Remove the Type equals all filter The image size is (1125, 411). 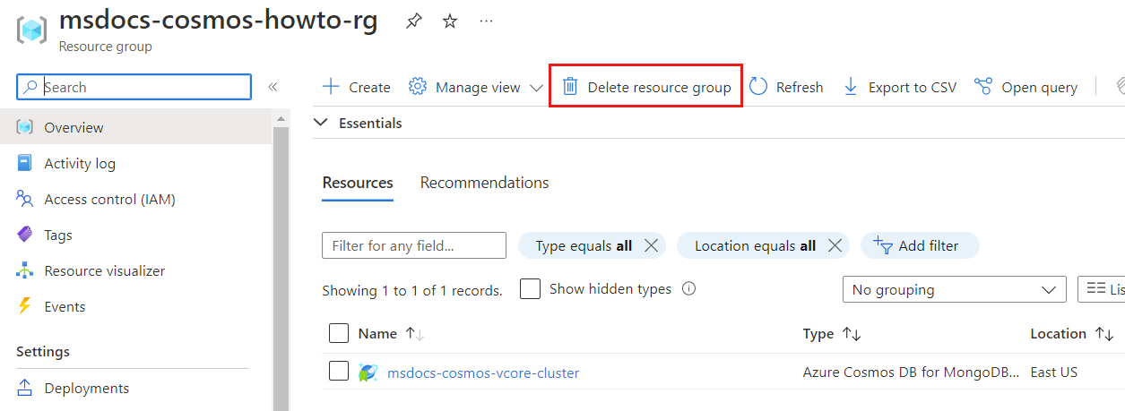[x=652, y=245]
